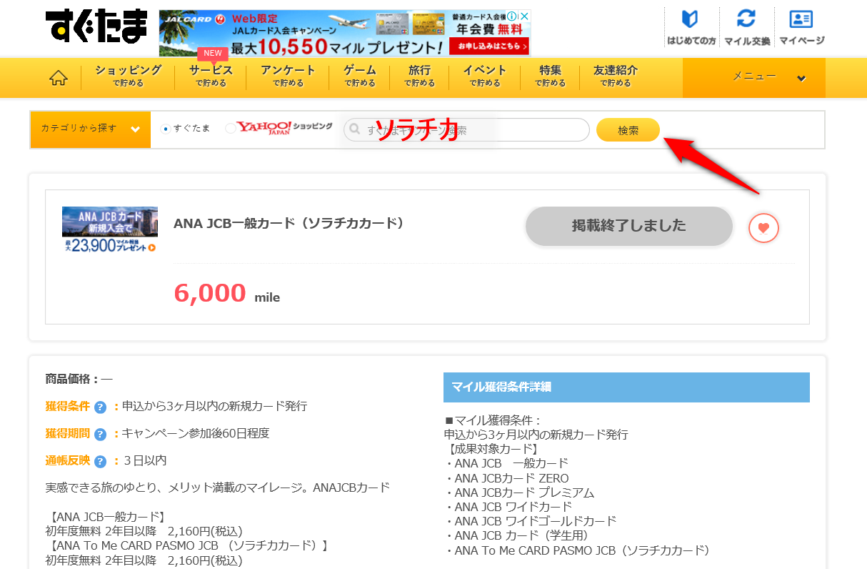Click the ANA JCB一般カード title text
The width and height of the screenshot is (867, 569).
289,223
